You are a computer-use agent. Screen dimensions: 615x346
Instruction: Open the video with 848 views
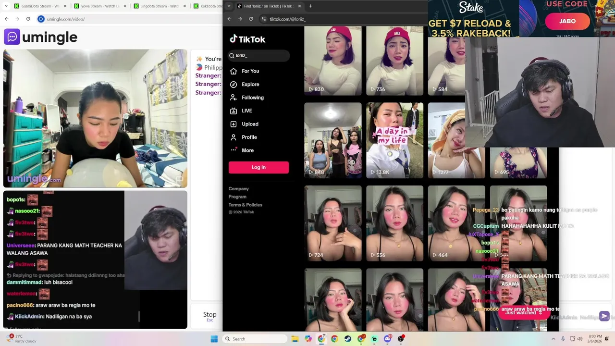tap(332, 140)
